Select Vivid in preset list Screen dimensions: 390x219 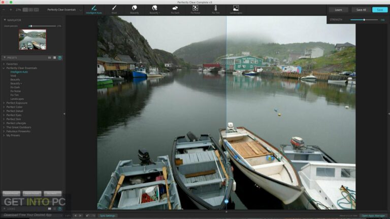coord(13,76)
